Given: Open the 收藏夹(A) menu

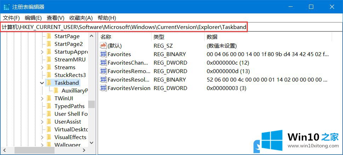Looking at the screenshot, I should tap(81, 18).
